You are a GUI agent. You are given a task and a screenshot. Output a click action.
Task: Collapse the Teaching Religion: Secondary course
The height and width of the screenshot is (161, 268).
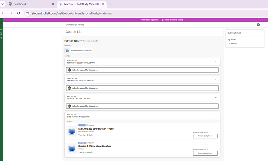(216, 80)
